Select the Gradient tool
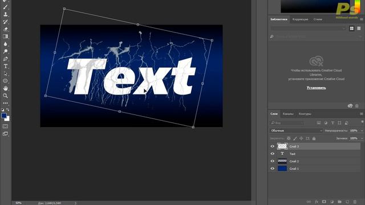 tap(5, 36)
